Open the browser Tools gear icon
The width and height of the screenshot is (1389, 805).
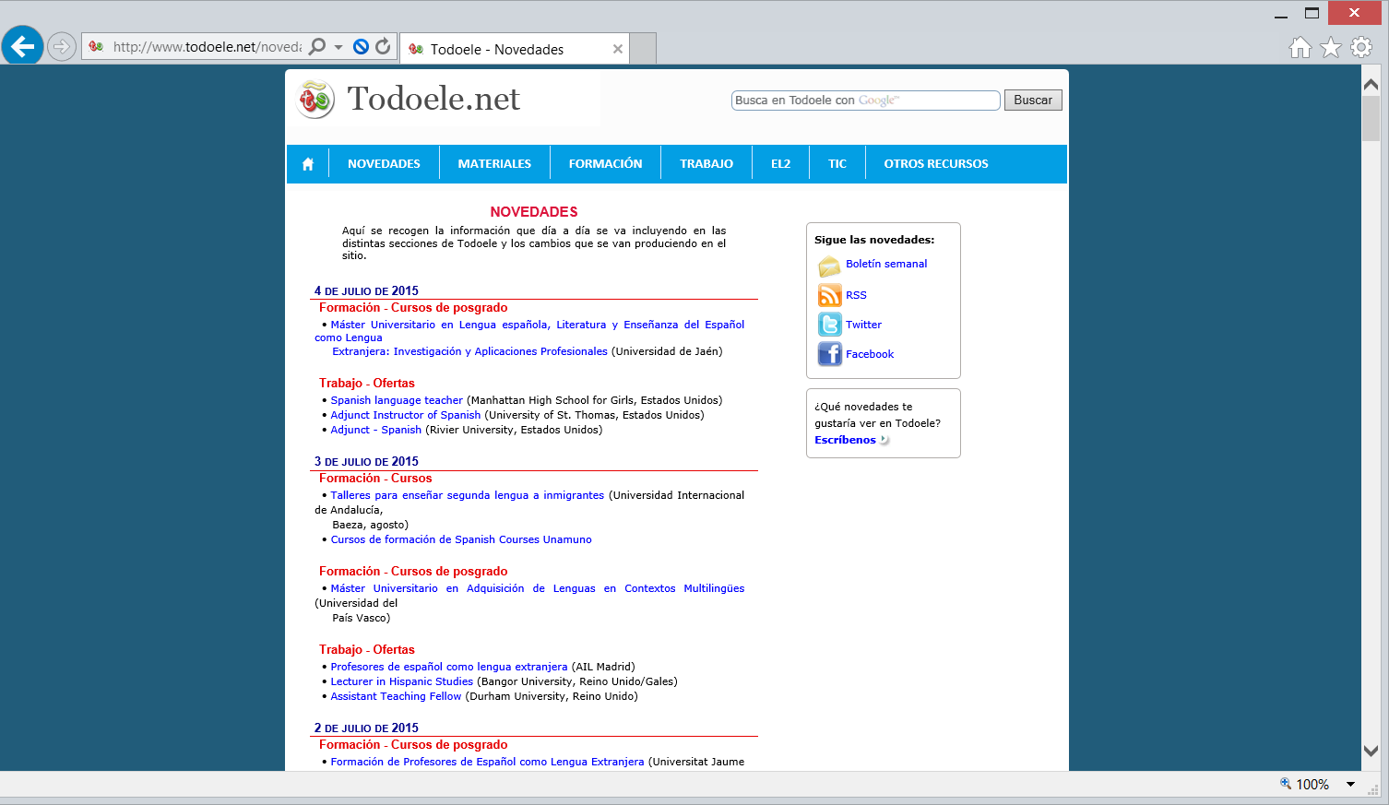point(1361,48)
